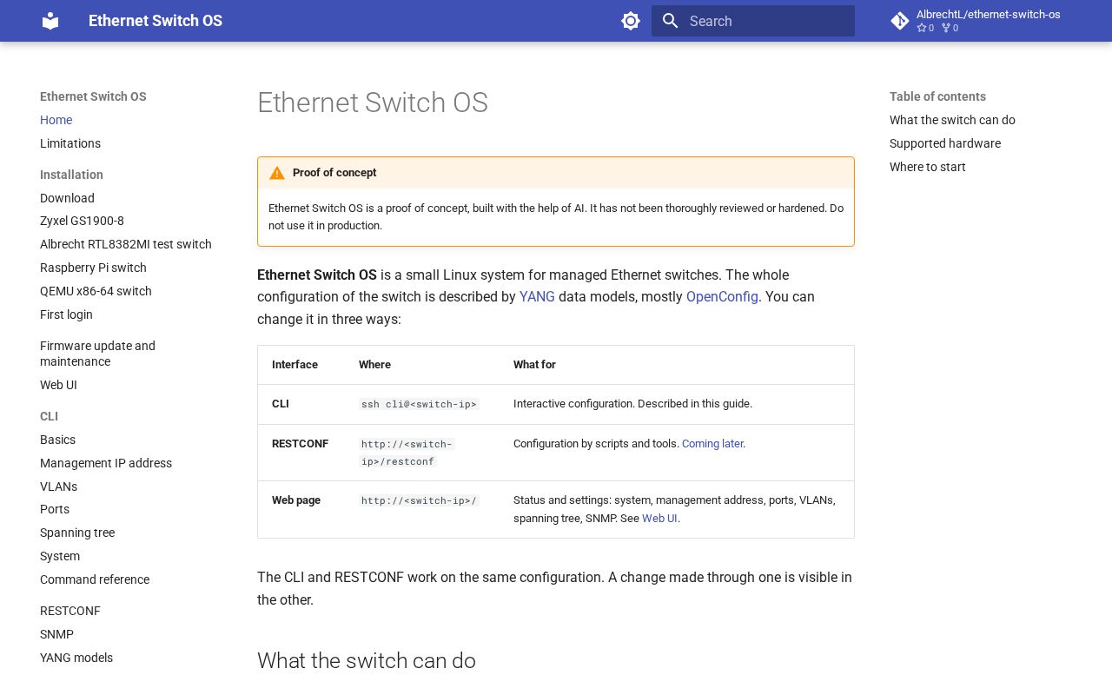Screen dimensions: 1112x695
Task: Click the repository forks count
Action: pos(950,28)
